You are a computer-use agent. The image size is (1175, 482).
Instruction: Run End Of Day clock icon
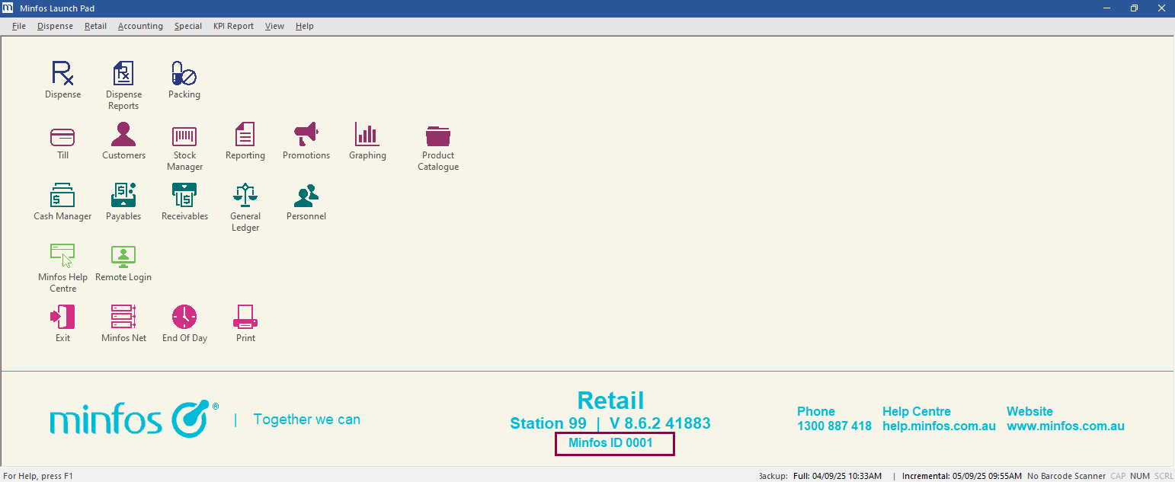tap(184, 317)
